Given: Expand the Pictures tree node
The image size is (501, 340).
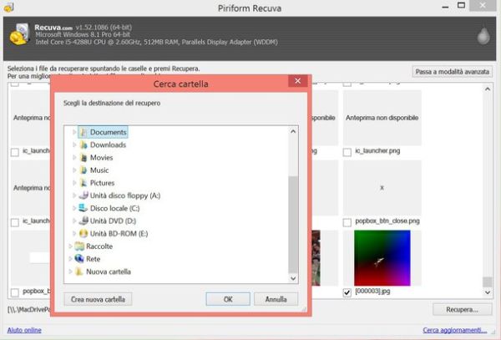Looking at the screenshot, I should (x=74, y=183).
